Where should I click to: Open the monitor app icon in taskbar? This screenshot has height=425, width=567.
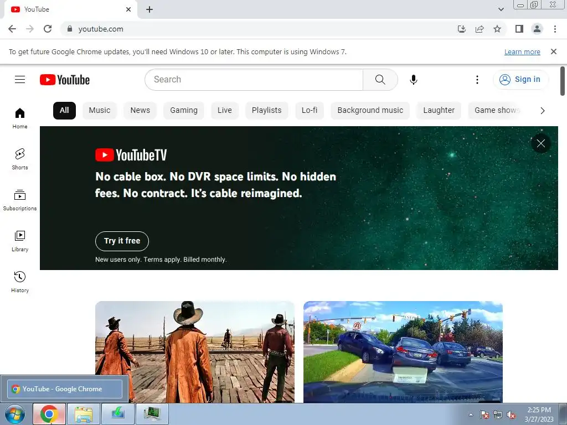(x=152, y=414)
